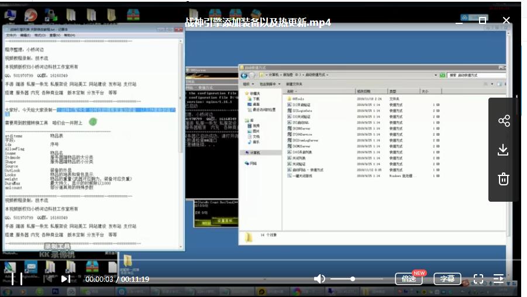Screen dimensions: 527x297
Task: Open the 倍速 playback speed menu
Action: 408,279
